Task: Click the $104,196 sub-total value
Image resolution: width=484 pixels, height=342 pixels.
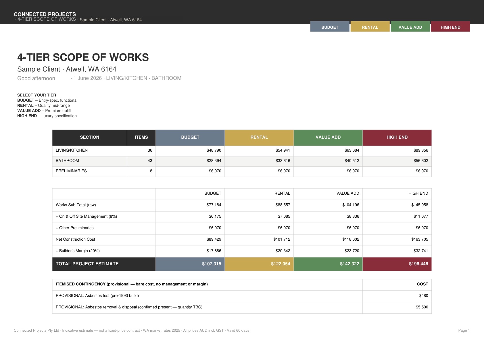Action: (351, 205)
